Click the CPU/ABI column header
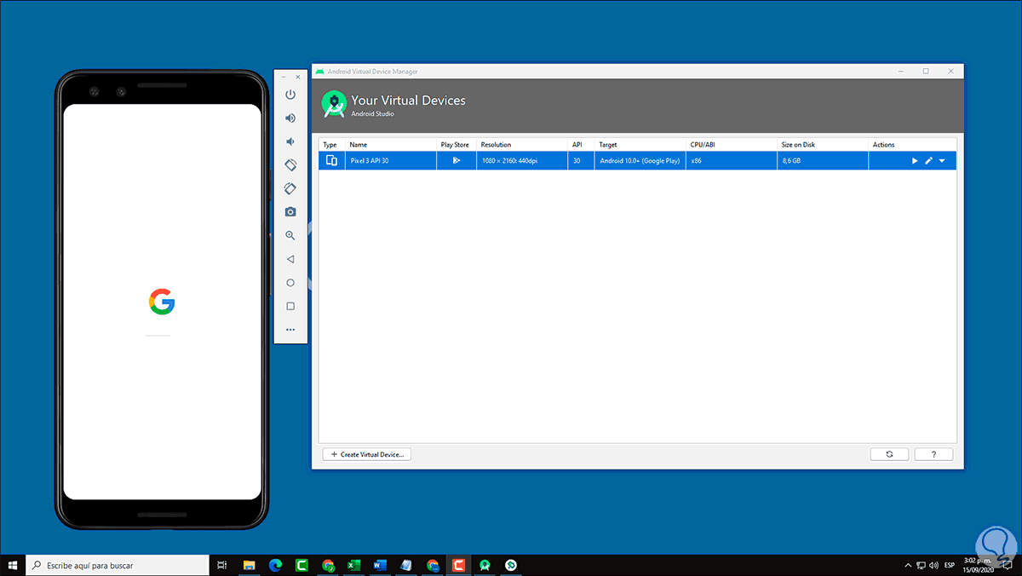 tap(703, 145)
